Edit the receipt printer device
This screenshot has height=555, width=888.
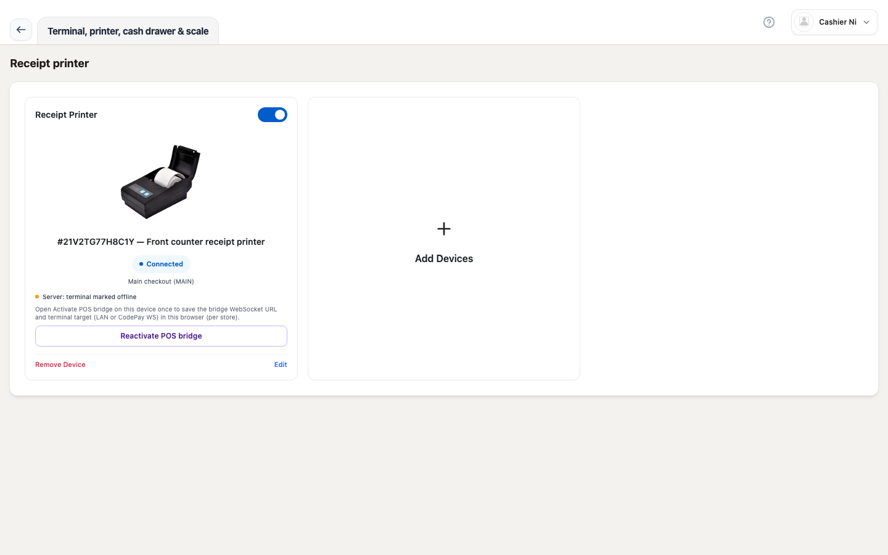(281, 364)
